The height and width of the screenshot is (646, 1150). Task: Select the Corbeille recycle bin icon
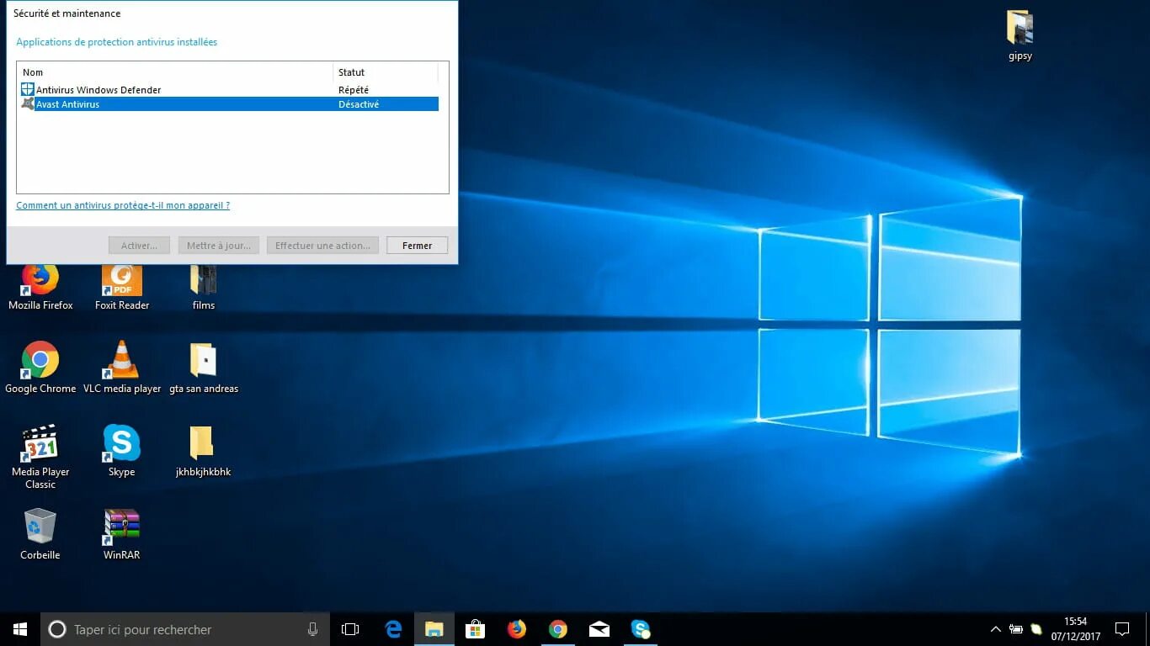pyautogui.click(x=40, y=534)
